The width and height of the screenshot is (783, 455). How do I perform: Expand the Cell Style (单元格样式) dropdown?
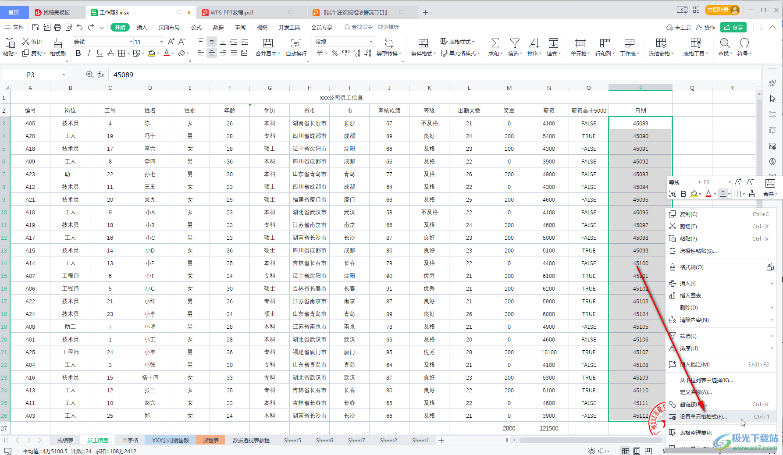[478, 53]
